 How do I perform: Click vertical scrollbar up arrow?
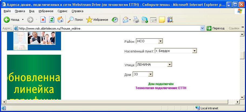(x=242, y=34)
